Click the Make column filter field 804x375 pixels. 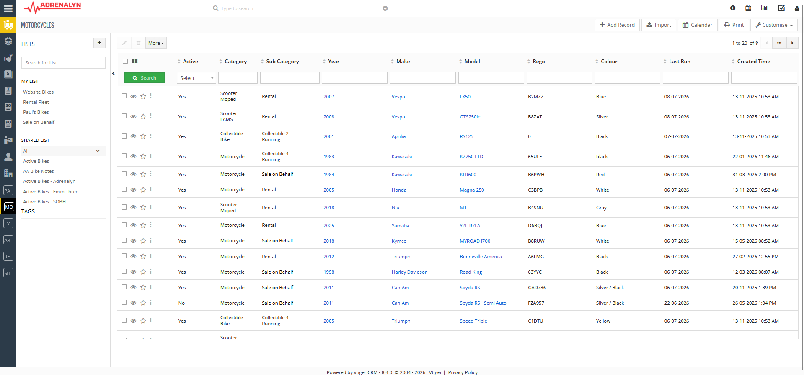(x=423, y=78)
